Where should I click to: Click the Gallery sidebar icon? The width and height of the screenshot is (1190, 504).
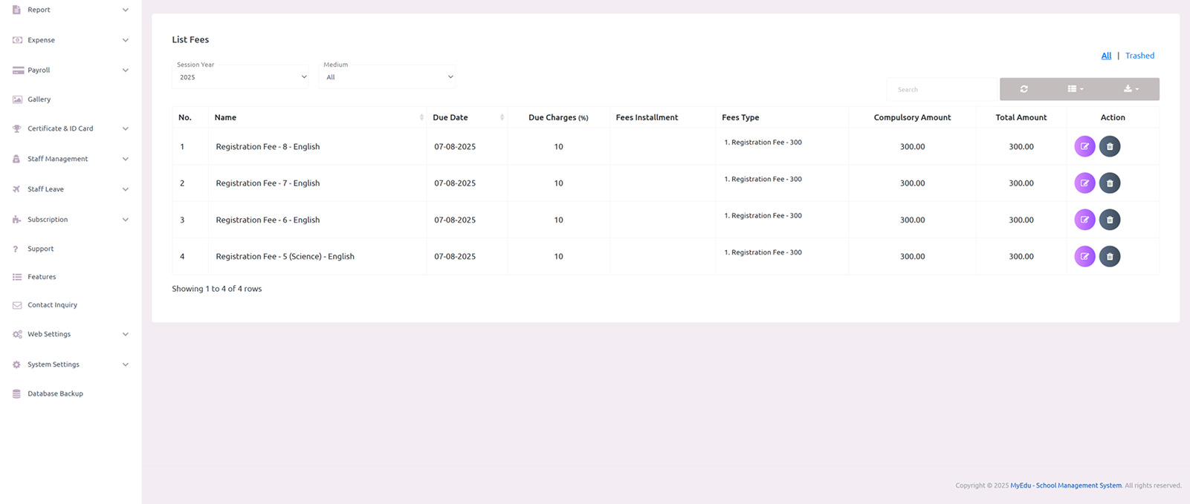(17, 99)
